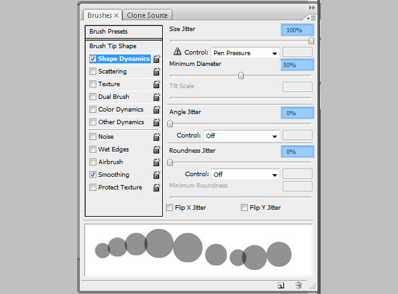The height and width of the screenshot is (294, 398).
Task: Toggle lock icon beside Shape Dynamics
Action: [x=157, y=59]
